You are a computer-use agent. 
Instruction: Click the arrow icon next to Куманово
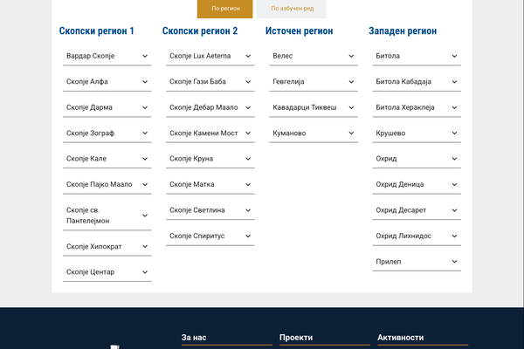click(350, 133)
